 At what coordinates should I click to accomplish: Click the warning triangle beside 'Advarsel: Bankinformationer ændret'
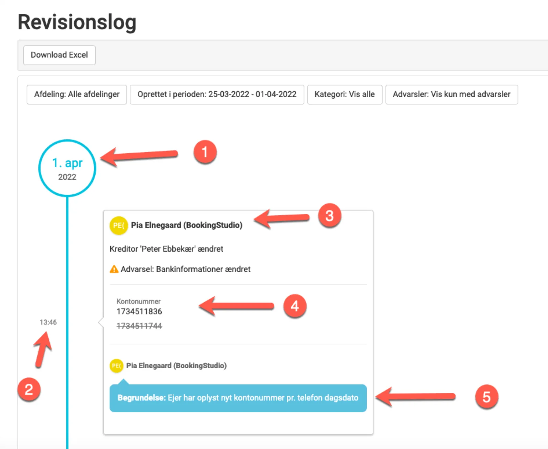pyautogui.click(x=113, y=269)
